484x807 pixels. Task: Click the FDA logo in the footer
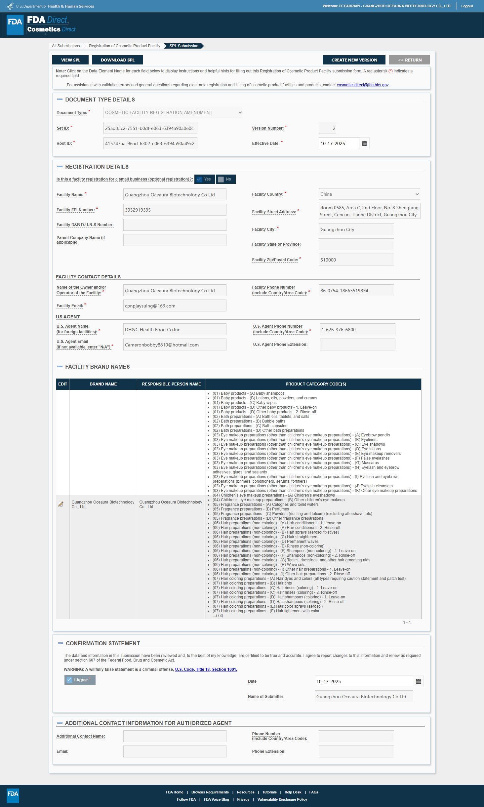pos(13,795)
